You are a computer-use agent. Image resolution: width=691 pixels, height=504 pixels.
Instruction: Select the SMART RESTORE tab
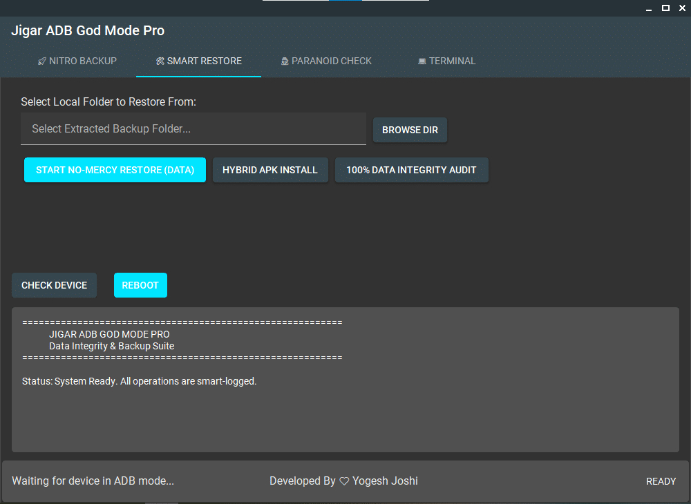coord(199,61)
